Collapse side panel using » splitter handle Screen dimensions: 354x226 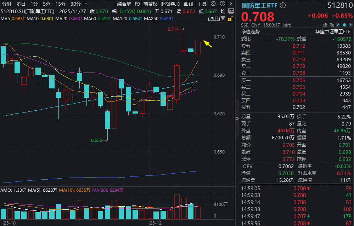(237, 119)
